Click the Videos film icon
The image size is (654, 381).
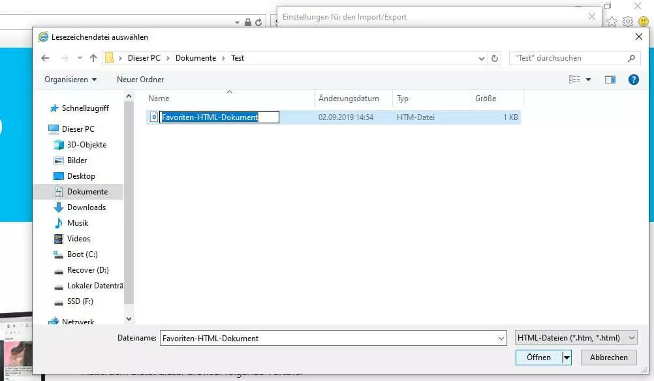[58, 239]
